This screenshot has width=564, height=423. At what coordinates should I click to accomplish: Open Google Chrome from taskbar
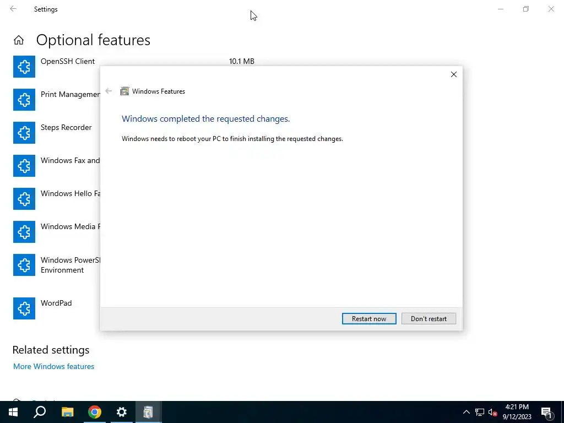(x=95, y=412)
